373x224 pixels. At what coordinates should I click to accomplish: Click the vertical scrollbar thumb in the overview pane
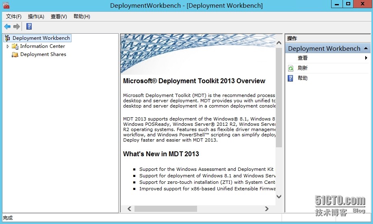tap(279, 97)
